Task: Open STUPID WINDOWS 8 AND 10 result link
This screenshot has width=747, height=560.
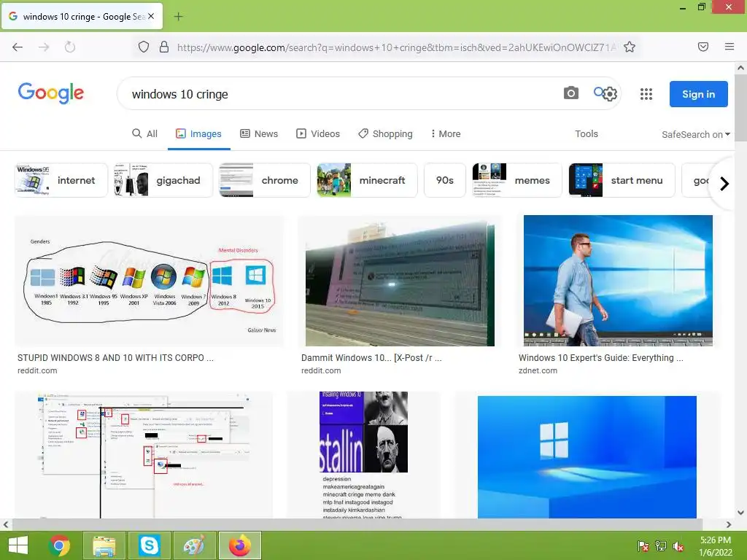Action: [x=115, y=357]
